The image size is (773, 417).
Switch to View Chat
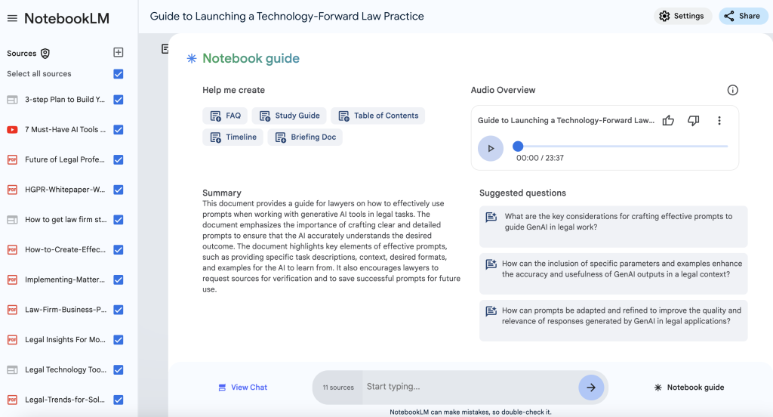point(242,388)
